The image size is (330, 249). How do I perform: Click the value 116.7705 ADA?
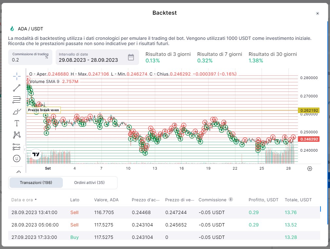click(104, 212)
